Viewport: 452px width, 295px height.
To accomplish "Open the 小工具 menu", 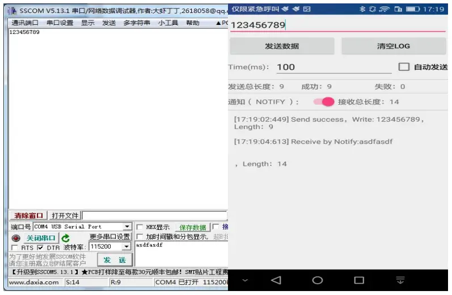I will 168,23.
